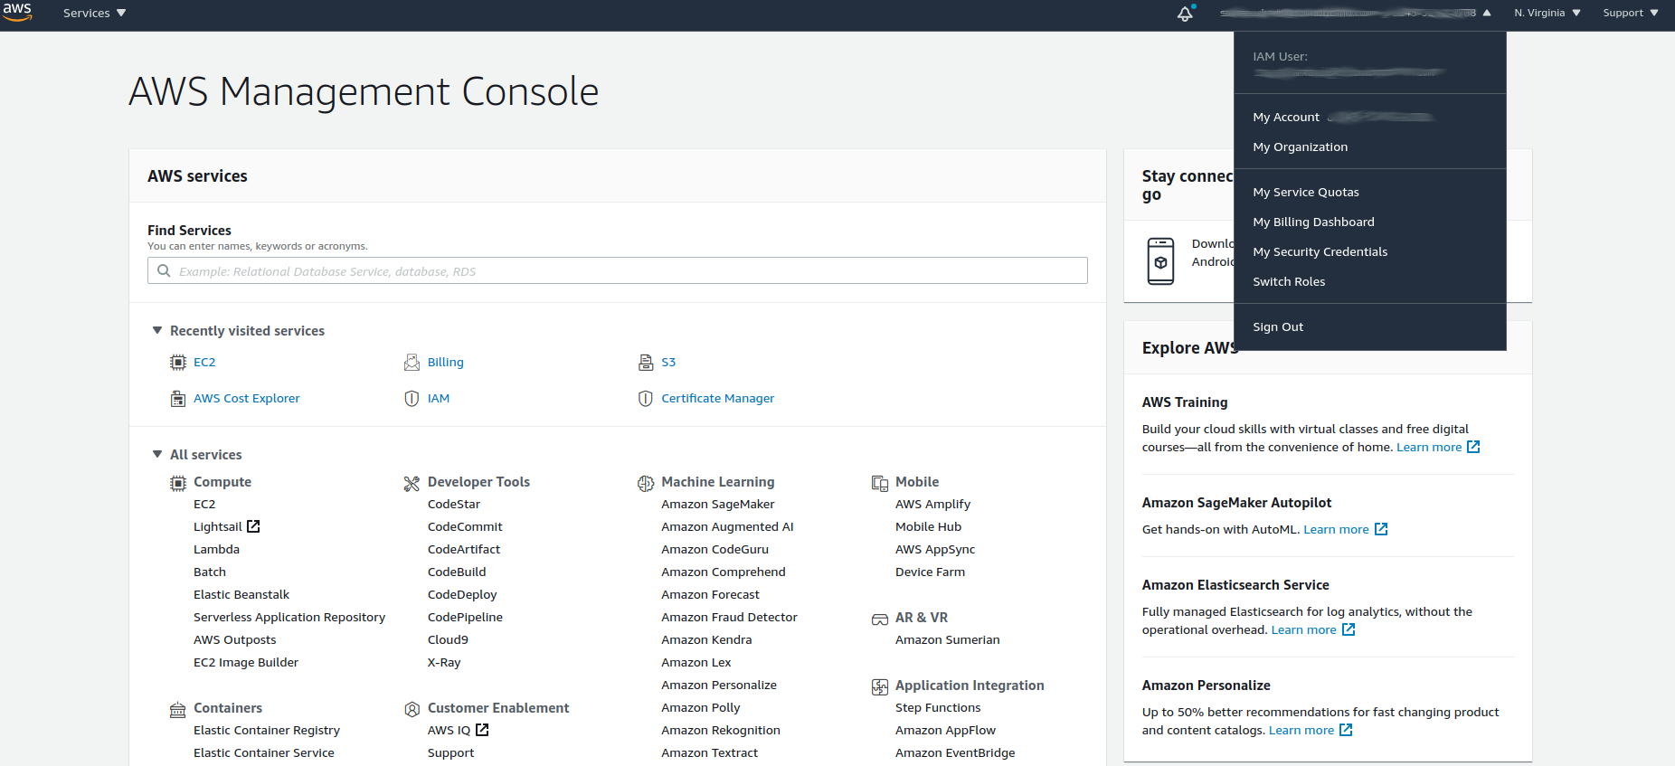
Task: Click the Customer Enablement category icon
Action: tap(412, 709)
